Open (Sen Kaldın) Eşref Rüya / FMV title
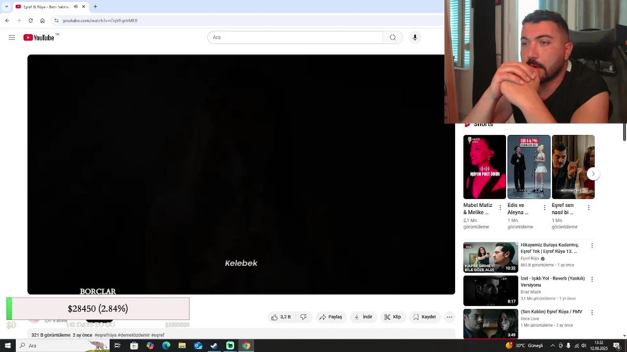 click(x=551, y=311)
